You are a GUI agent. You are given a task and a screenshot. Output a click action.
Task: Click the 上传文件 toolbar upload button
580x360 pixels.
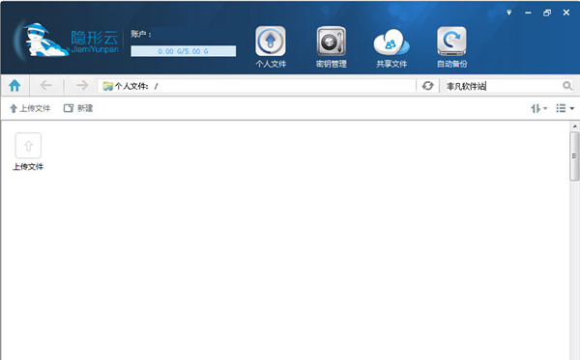30,108
